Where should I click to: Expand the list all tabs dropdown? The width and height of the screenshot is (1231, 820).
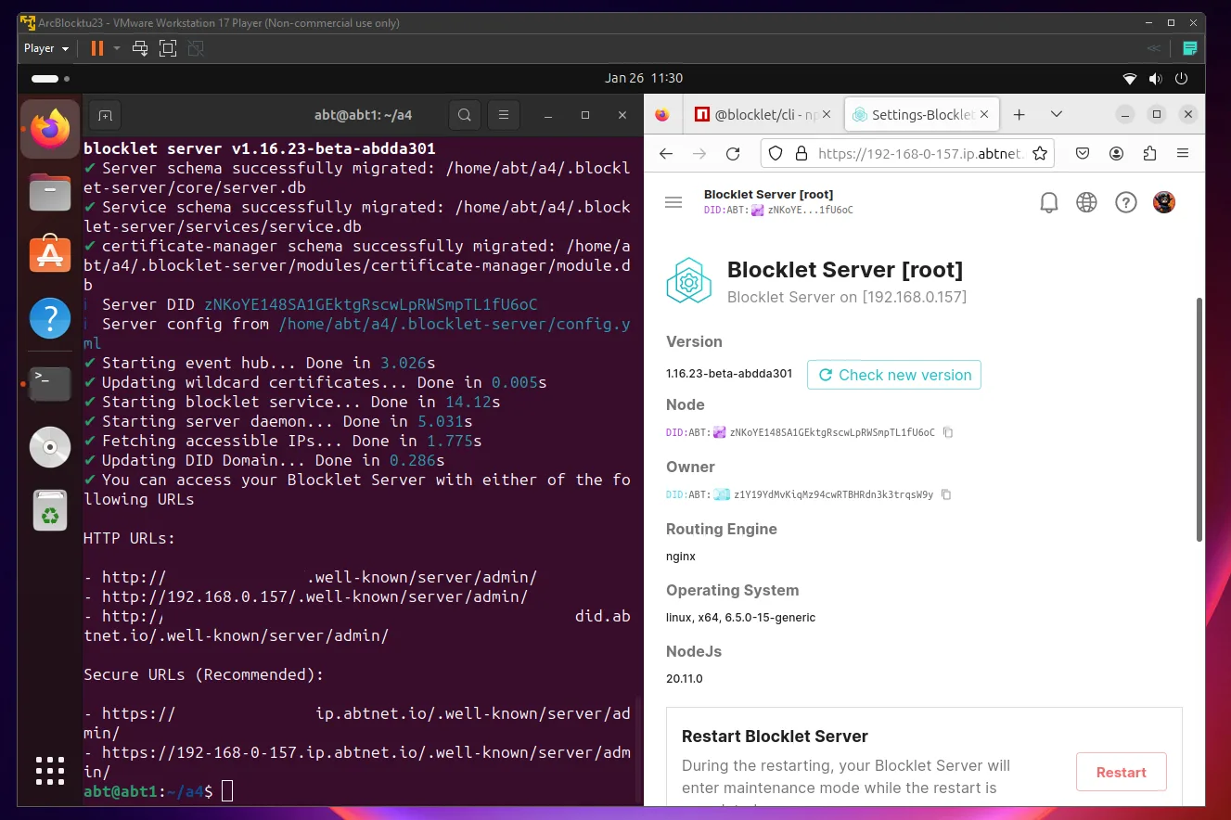pyautogui.click(x=1056, y=114)
